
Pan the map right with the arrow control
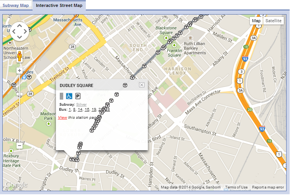[x=25, y=31]
